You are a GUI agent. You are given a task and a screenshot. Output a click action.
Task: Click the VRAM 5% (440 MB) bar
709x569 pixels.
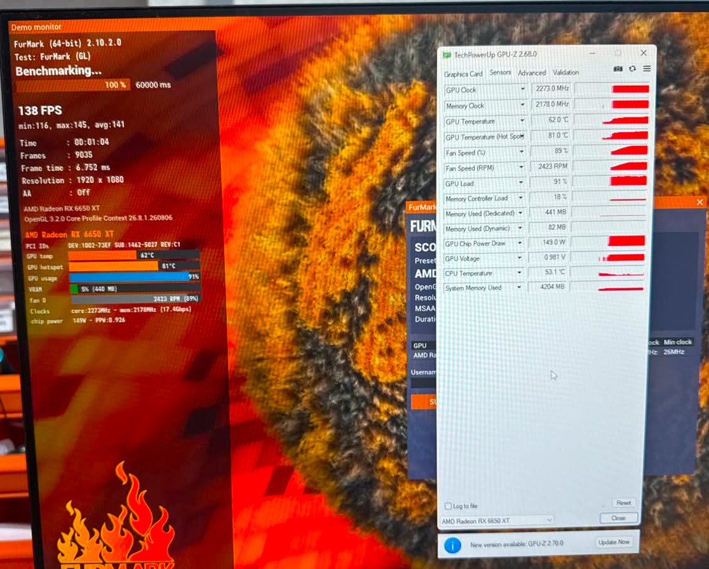tap(135, 288)
